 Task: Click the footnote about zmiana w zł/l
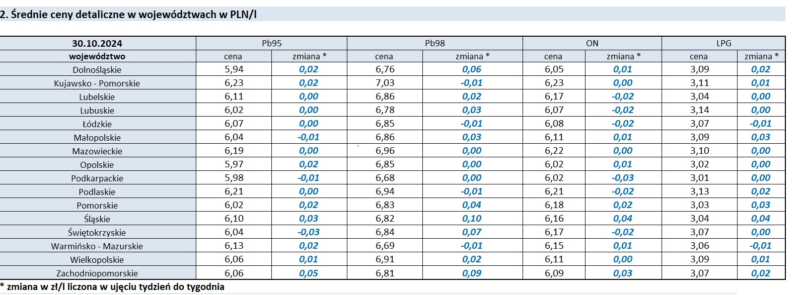click(112, 287)
